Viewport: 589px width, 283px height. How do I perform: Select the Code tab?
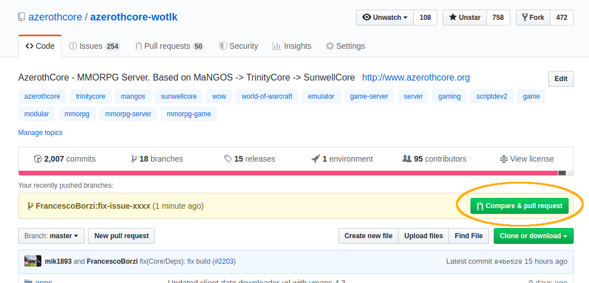coord(40,47)
